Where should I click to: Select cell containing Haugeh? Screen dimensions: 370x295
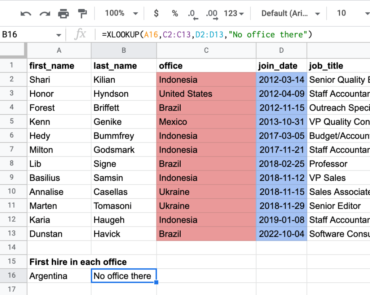[x=124, y=220]
